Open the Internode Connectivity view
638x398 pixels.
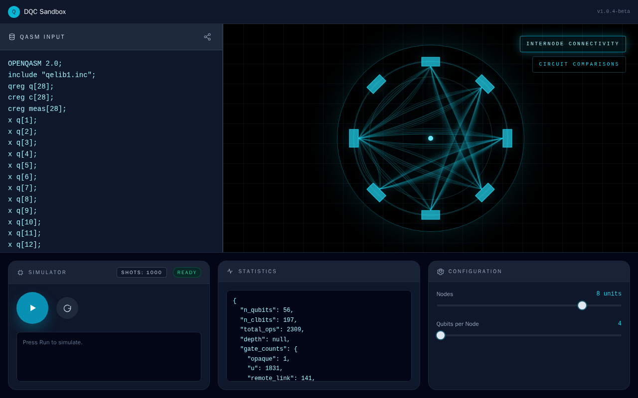point(573,44)
